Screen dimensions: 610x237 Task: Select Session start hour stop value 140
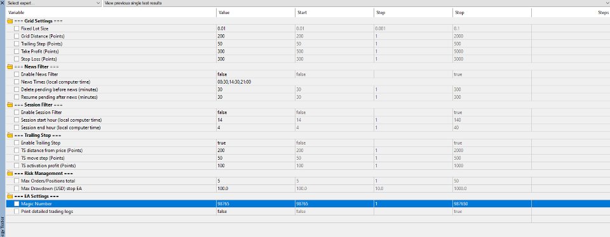[458, 120]
